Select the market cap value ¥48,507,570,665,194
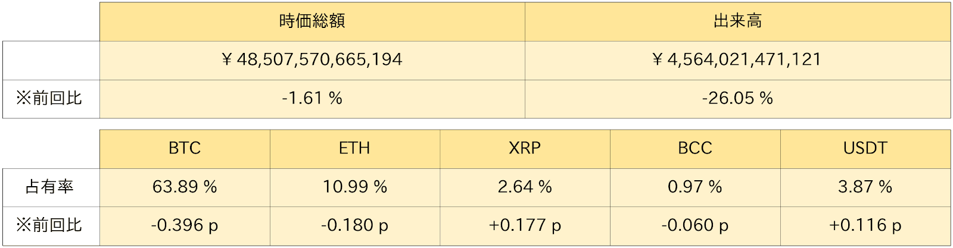 tap(312, 59)
